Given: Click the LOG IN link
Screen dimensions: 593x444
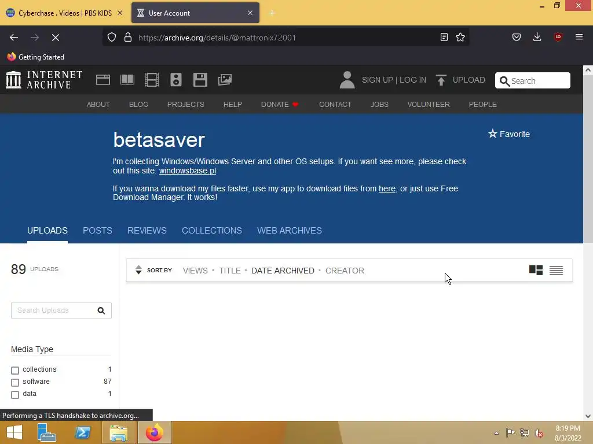Looking at the screenshot, I should tap(412, 80).
